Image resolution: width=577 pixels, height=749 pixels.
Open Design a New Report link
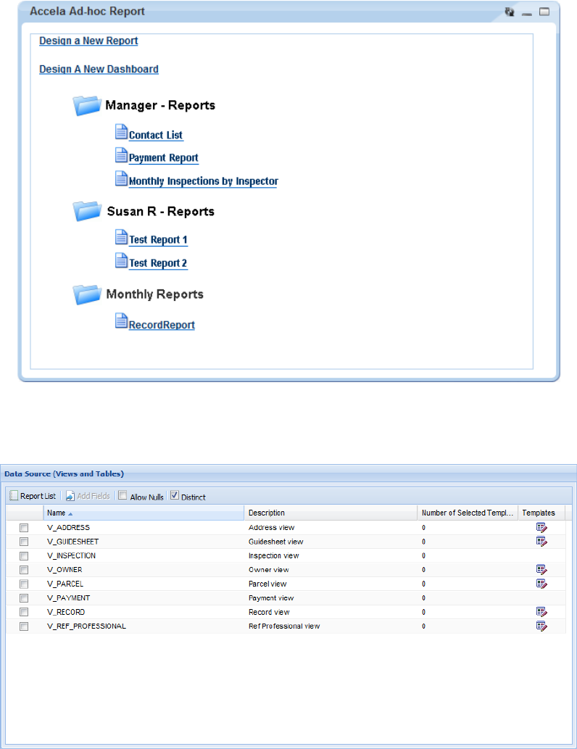(88, 41)
